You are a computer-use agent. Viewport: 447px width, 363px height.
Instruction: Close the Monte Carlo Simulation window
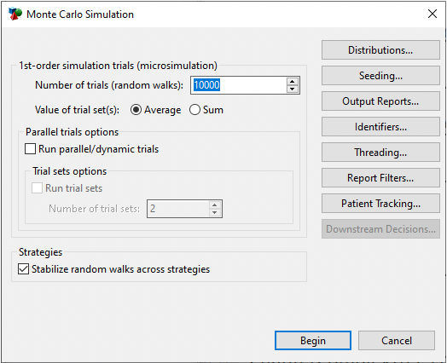432,14
